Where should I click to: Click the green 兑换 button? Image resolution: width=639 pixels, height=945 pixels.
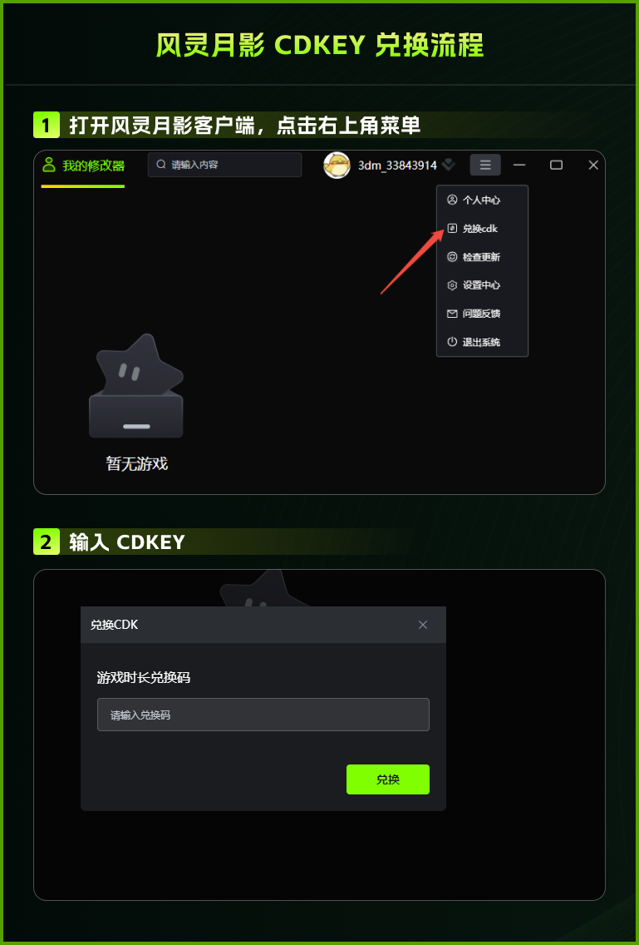pyautogui.click(x=388, y=779)
